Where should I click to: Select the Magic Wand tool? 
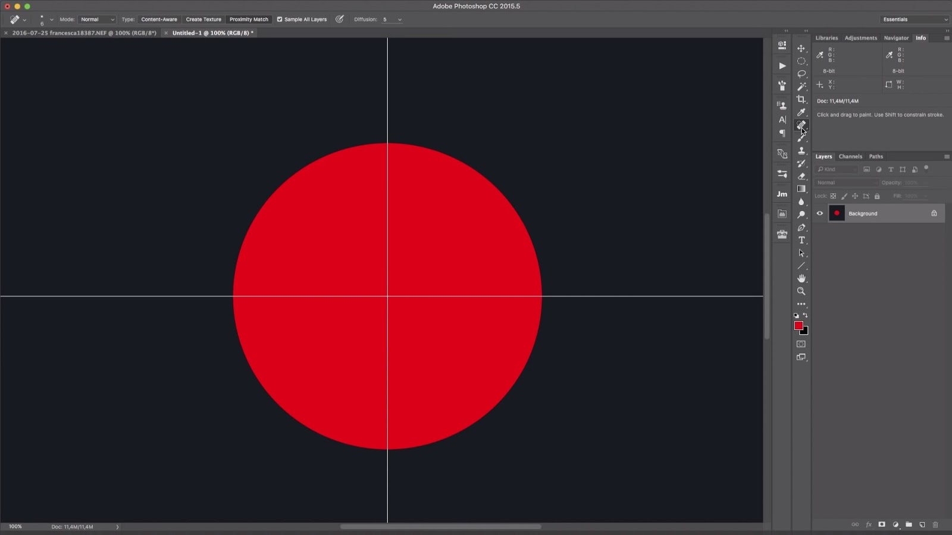[801, 87]
